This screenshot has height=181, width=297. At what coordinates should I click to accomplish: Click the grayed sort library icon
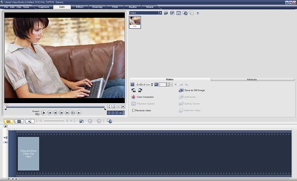coord(192,13)
